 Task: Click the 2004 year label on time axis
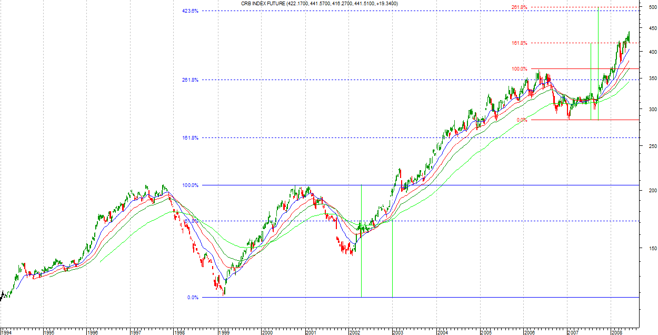[x=442, y=332]
